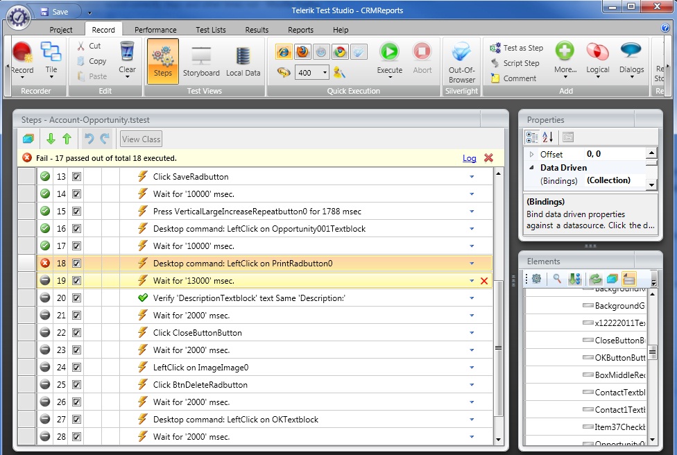The width and height of the screenshot is (677, 455).
Task: Open the Local Data view
Action: (243, 61)
